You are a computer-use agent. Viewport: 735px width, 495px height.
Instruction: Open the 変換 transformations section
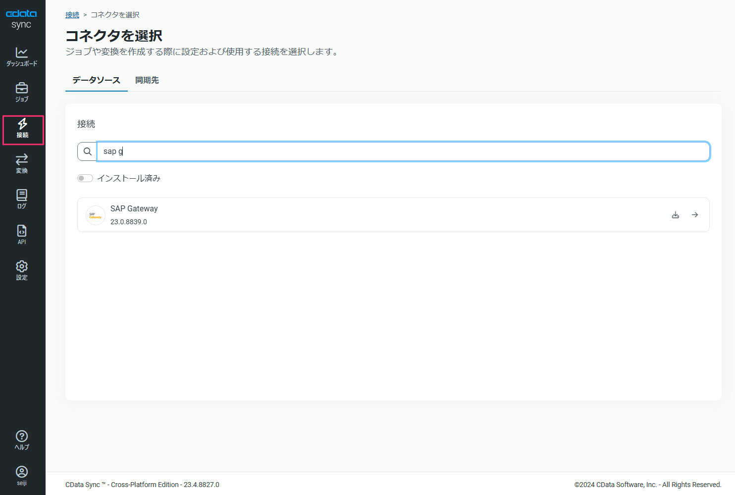coord(22,164)
